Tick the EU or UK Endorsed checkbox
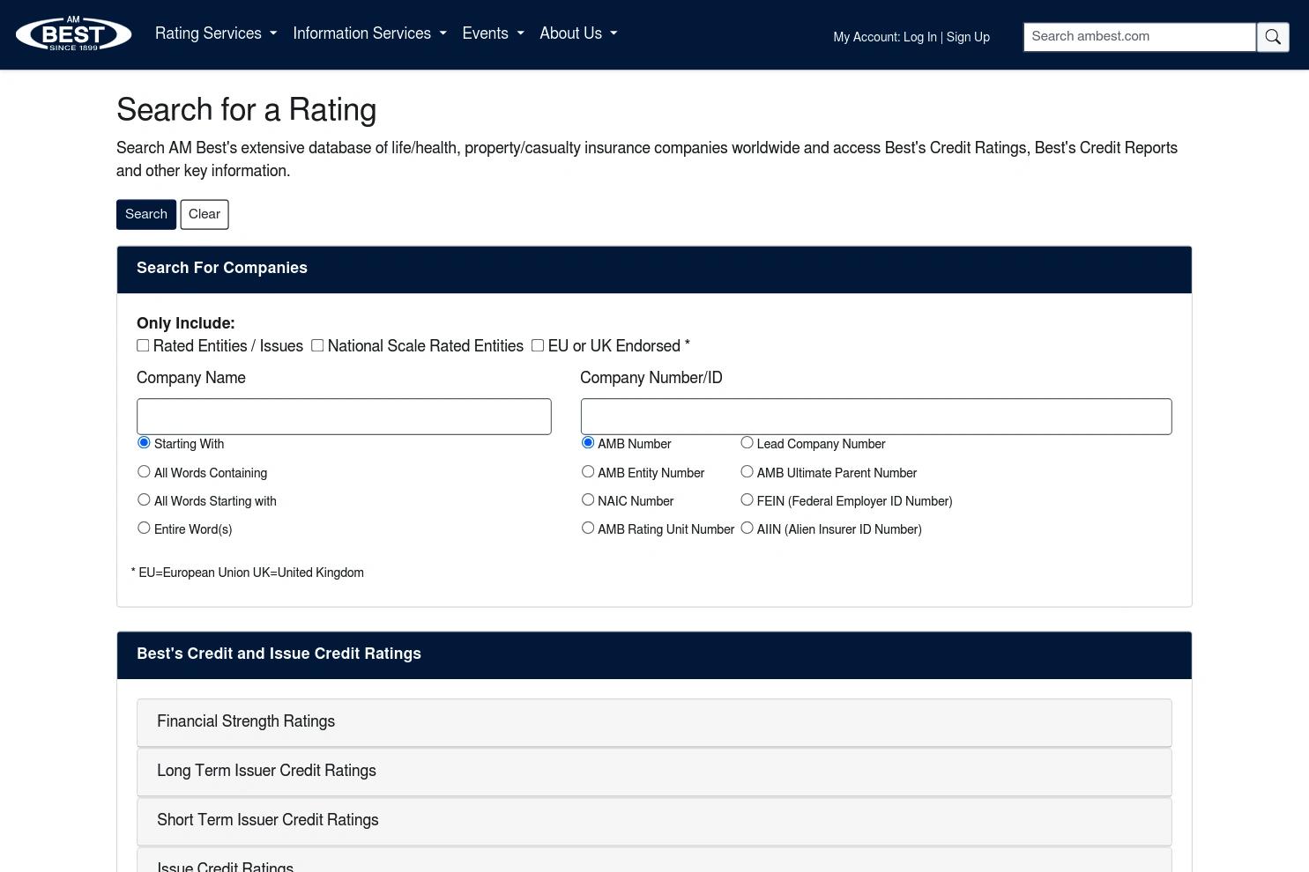Viewport: 1309px width, 872px height. click(x=538, y=345)
